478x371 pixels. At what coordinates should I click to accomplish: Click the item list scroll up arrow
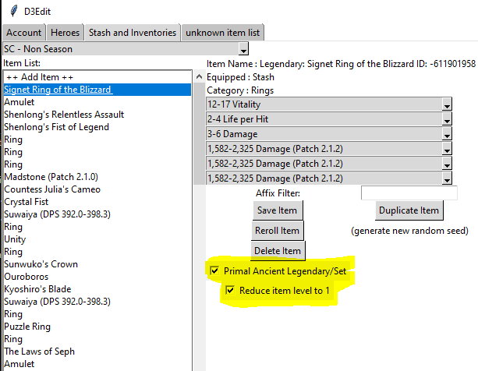tap(200, 76)
